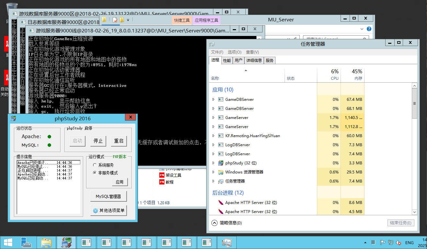The width and height of the screenshot is (427, 249).
Task: Click the MU_Server search field
Action: (x=337, y=38)
